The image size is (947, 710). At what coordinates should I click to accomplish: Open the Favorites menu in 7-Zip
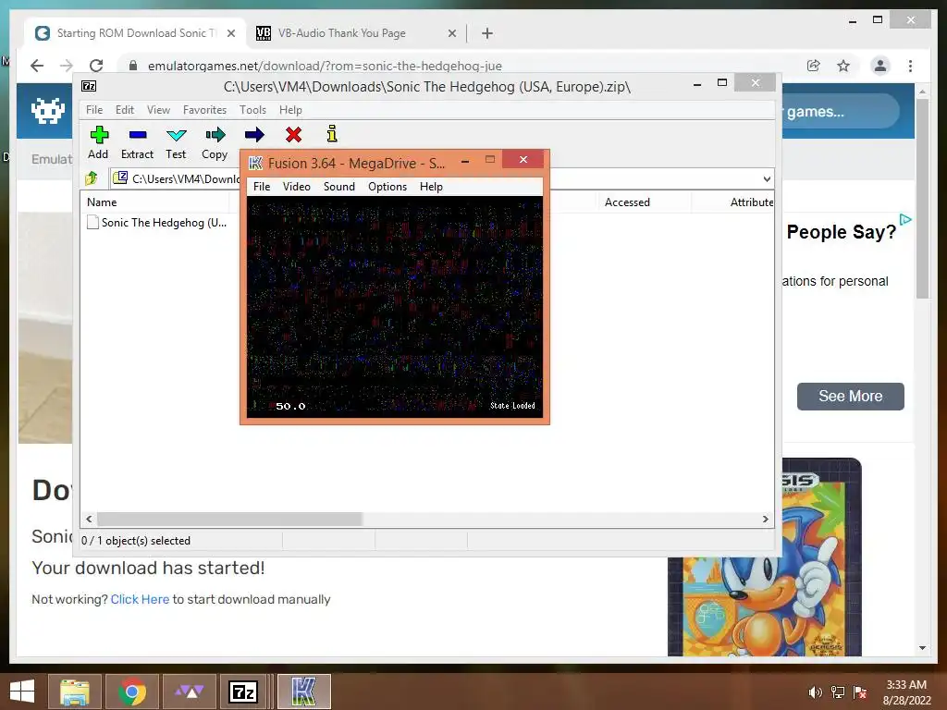point(204,110)
